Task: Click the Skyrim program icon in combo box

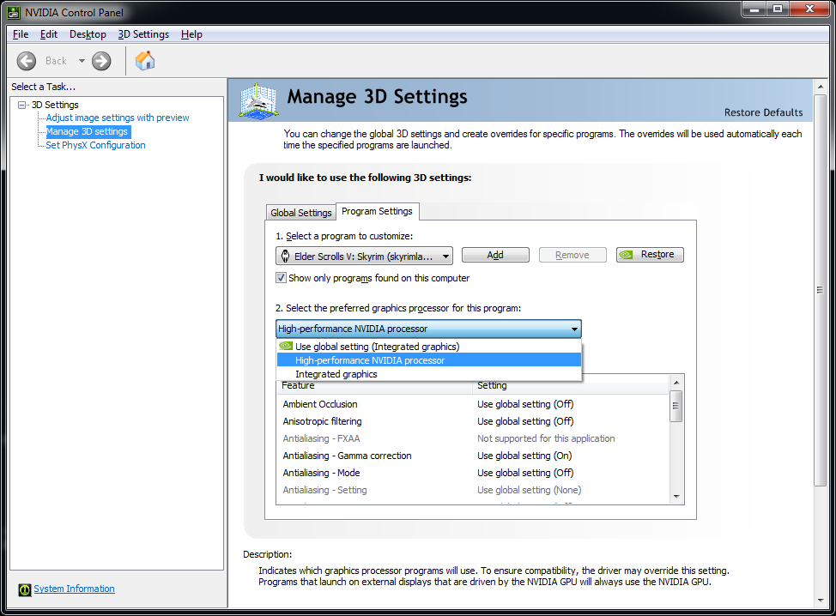Action: [285, 257]
